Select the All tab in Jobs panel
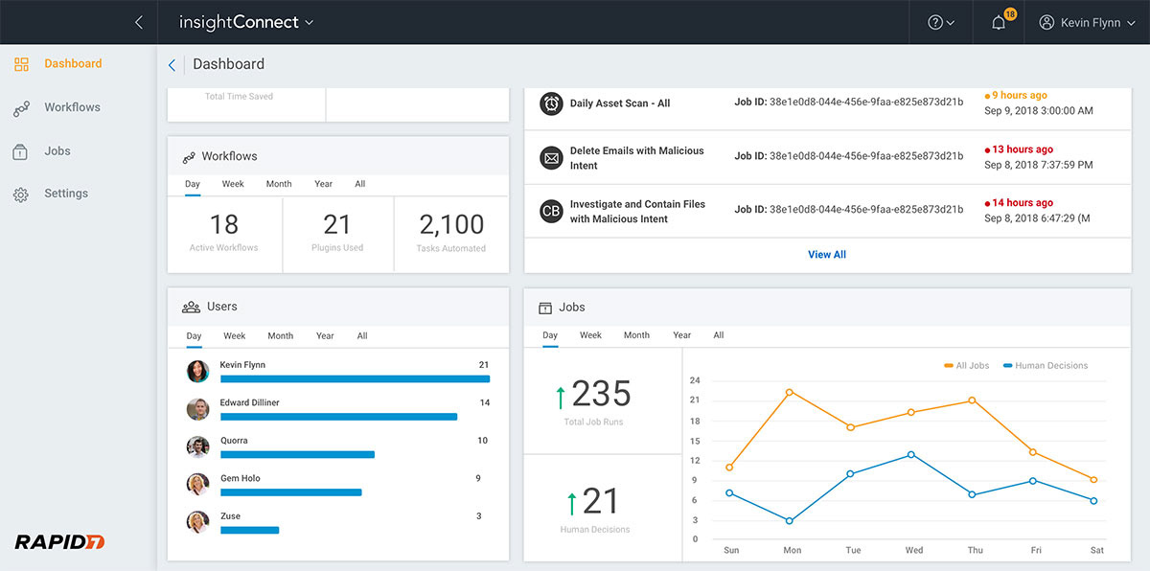 [719, 335]
